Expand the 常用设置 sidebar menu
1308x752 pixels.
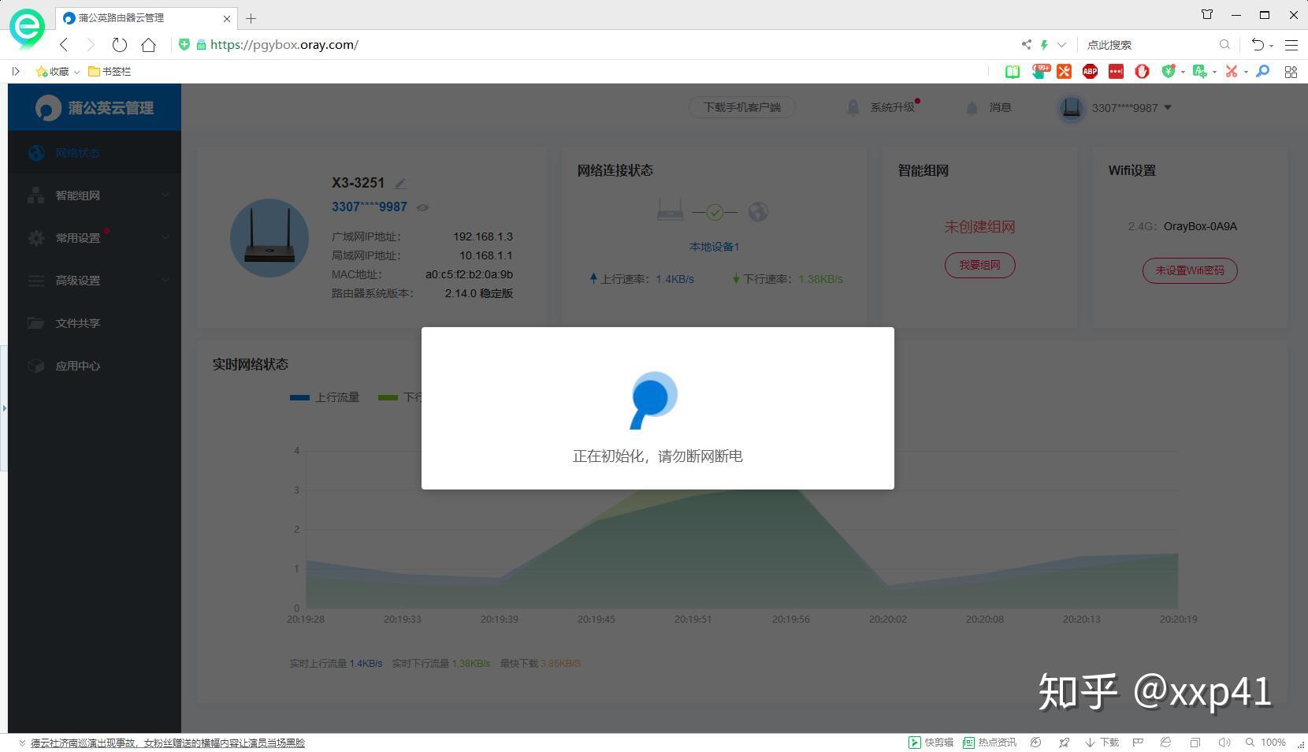coord(95,238)
